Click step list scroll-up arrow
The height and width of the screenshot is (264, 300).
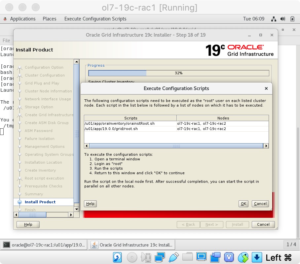click(77, 62)
